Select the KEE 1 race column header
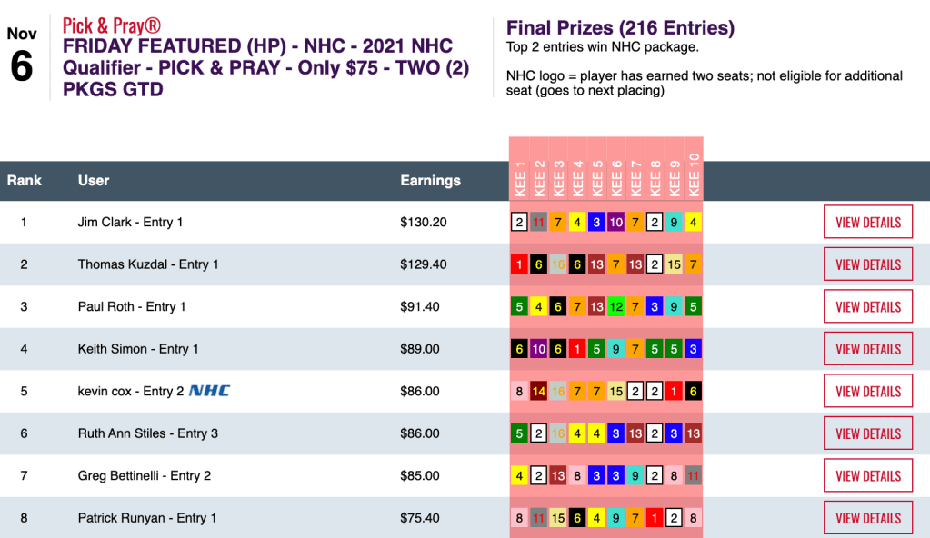Image resolution: width=930 pixels, height=538 pixels. pos(520,179)
